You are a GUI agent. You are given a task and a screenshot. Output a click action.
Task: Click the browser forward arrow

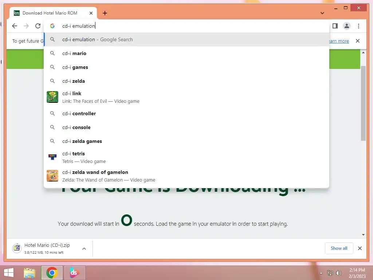click(26, 26)
